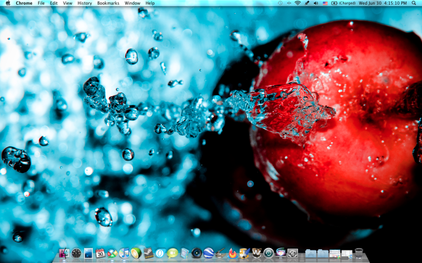Click the pen tablet status icon
422x263 pixels.
click(307, 3)
